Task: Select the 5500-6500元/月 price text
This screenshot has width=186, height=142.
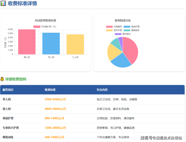Action: (x=55, y=99)
